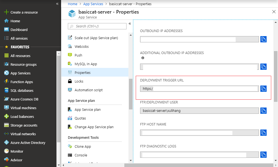This screenshot has height=167, width=278.
Task: Copy the FTP Diagnostic Logs value
Action: (263, 155)
